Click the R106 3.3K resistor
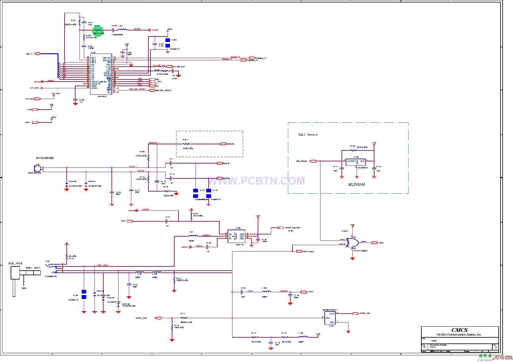This screenshot has width=513, height=362. pyautogui.click(x=165, y=71)
